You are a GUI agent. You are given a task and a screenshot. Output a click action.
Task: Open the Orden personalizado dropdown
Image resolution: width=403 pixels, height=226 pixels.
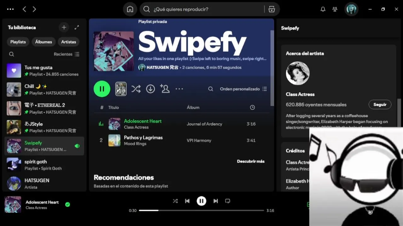pos(243,89)
